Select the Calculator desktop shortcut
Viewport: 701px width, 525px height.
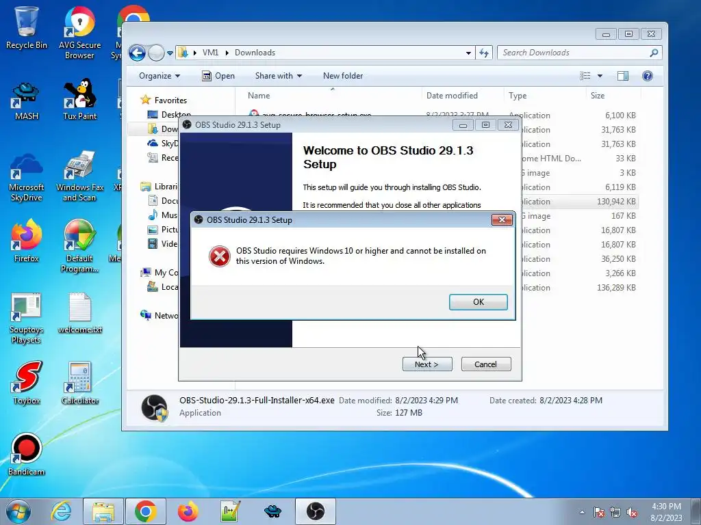coord(80,383)
